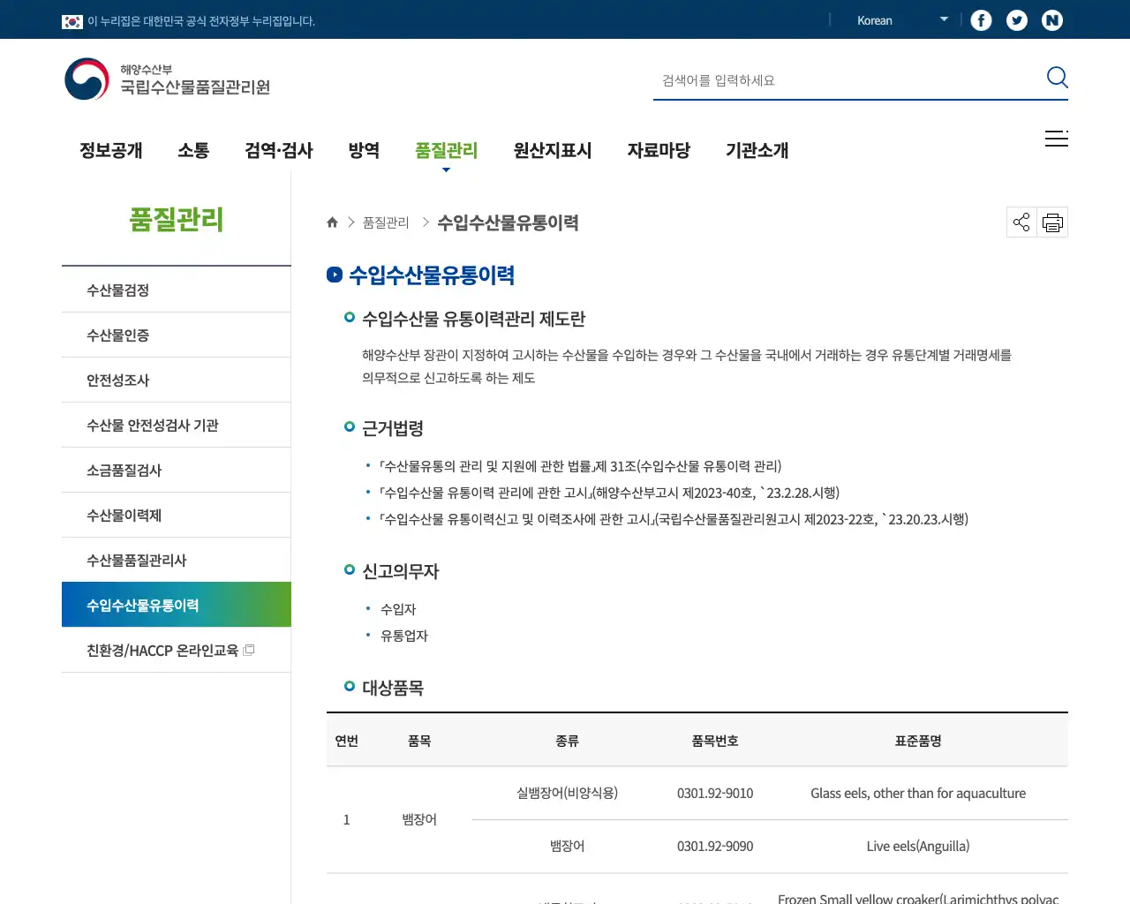This screenshot has height=904, width=1130.
Task: Open the 품질관리 main menu
Action: (x=447, y=151)
